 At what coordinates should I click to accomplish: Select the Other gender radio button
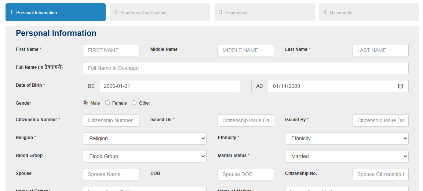point(134,103)
